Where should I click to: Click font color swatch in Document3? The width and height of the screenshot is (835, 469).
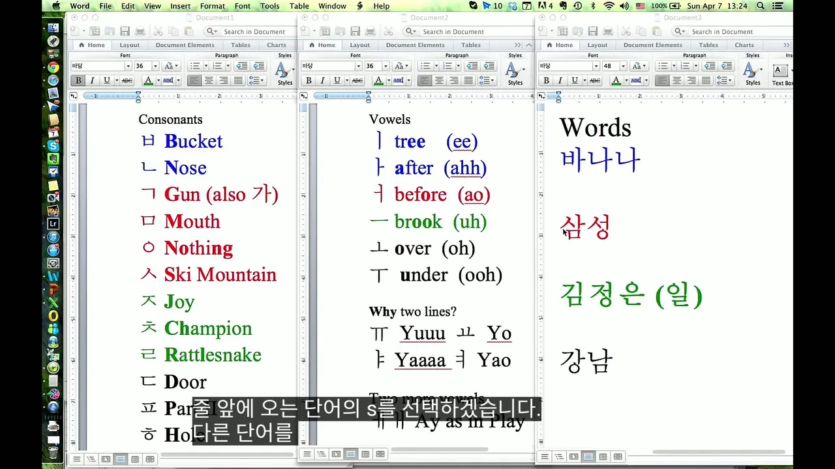coord(616,81)
